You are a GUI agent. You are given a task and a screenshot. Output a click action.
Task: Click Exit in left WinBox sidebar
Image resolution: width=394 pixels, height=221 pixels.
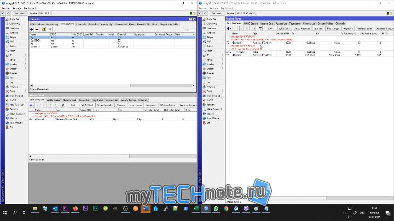(x=11, y=127)
